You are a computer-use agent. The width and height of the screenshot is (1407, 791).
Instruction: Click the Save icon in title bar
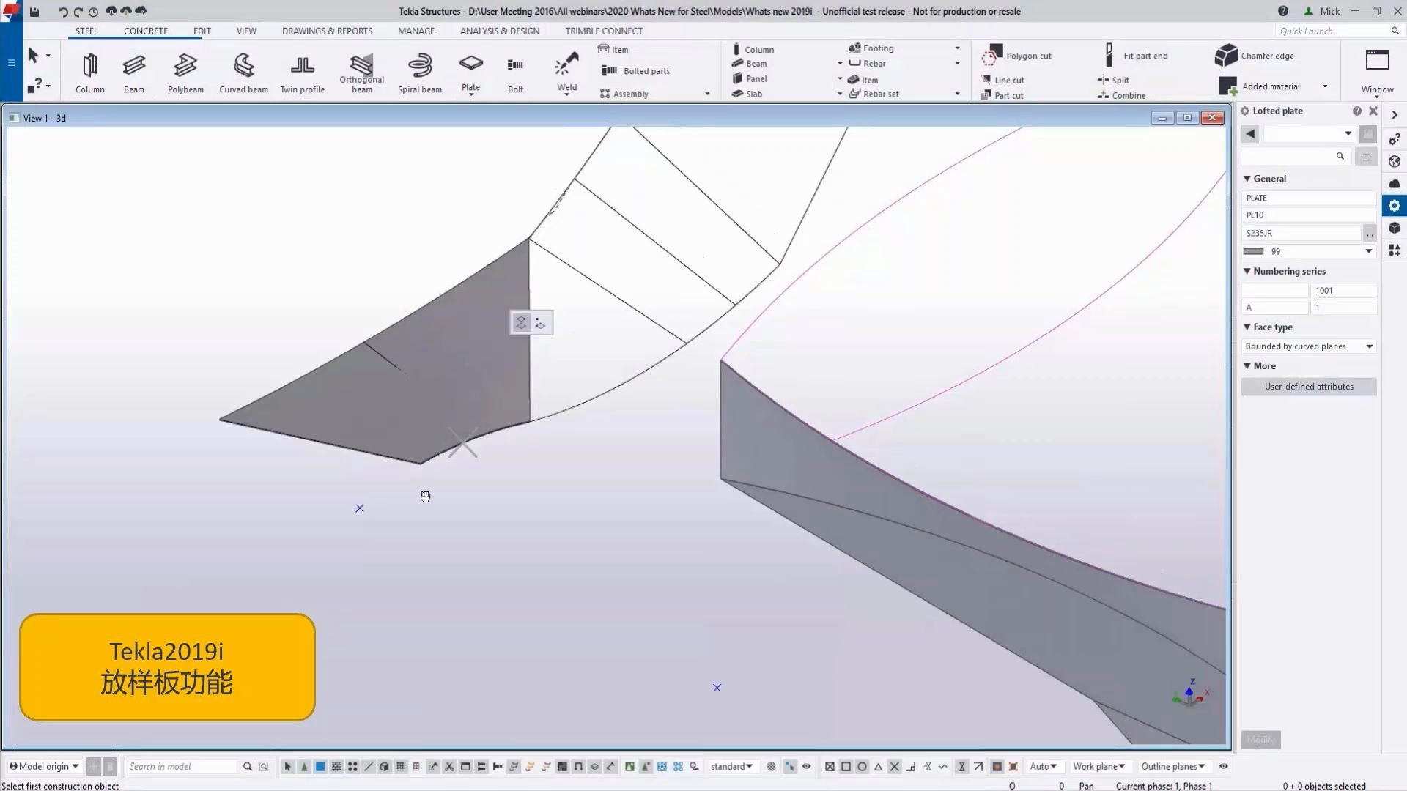[x=34, y=12]
